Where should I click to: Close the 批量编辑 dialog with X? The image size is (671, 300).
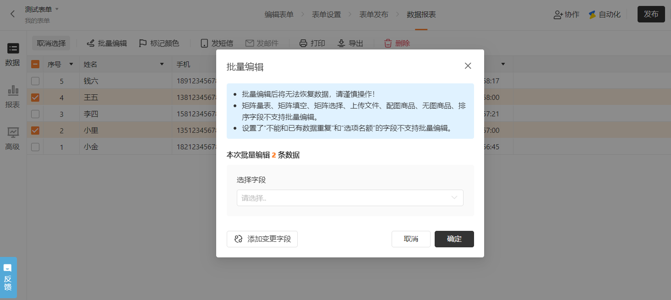(x=468, y=66)
